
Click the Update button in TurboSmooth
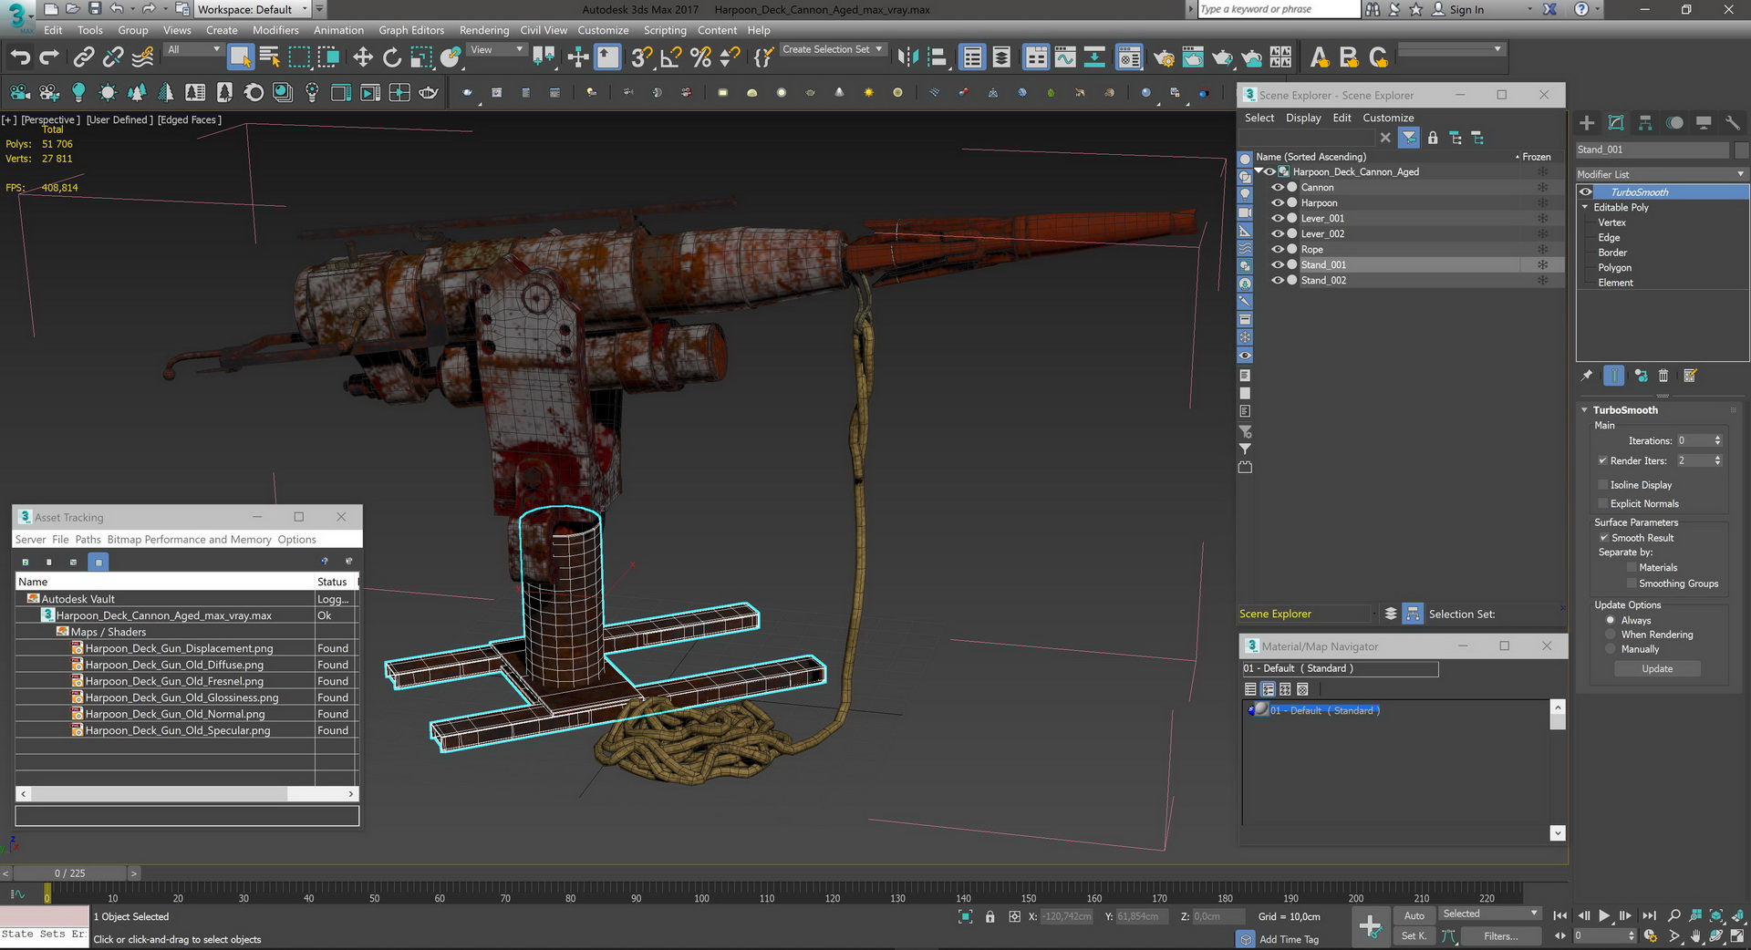tap(1656, 668)
